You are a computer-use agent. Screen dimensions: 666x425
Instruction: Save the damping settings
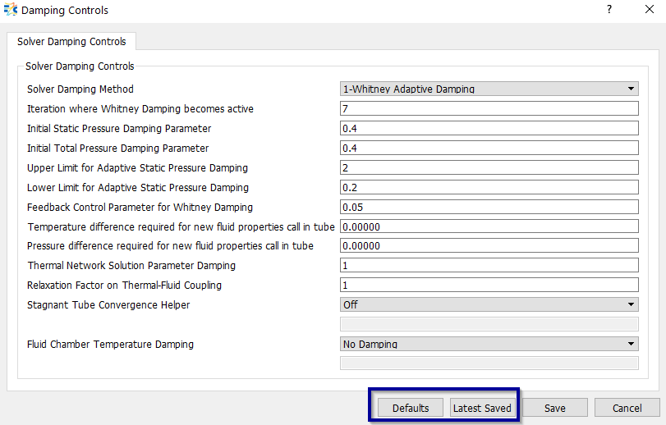(554, 408)
